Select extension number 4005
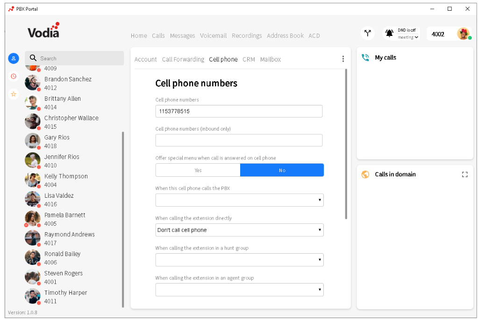The height and width of the screenshot is (319, 478). click(x=50, y=224)
